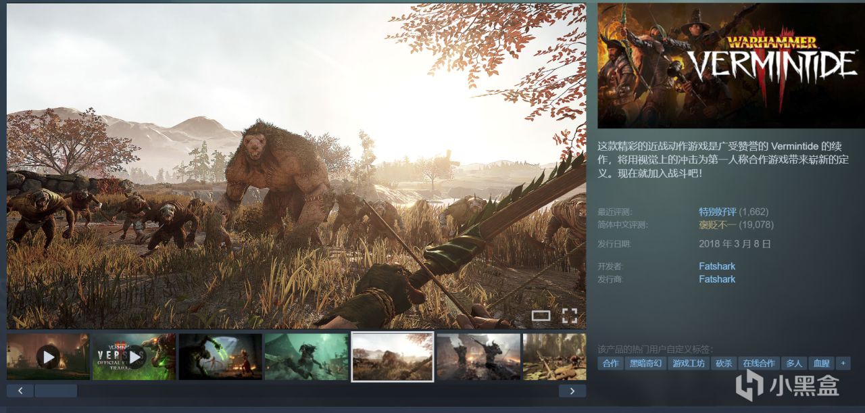Image resolution: width=865 pixels, height=413 pixels.
Task: Select the 合作 tag
Action: pyautogui.click(x=610, y=364)
